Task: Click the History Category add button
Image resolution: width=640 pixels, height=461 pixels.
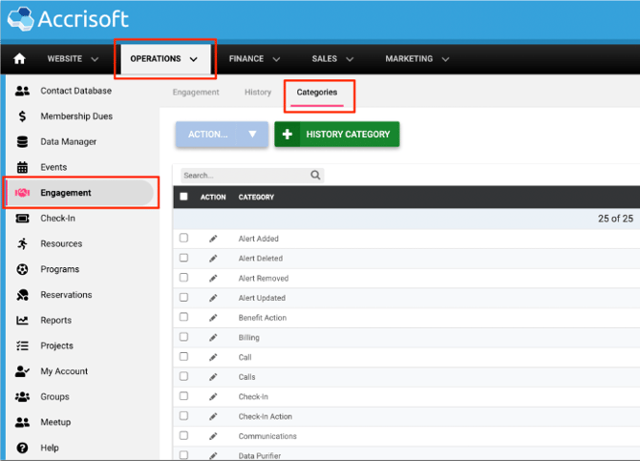Action: pyautogui.click(x=336, y=135)
